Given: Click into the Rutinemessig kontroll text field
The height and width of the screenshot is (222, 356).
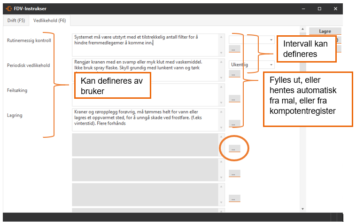Looking at the screenshot, I should [146, 44].
